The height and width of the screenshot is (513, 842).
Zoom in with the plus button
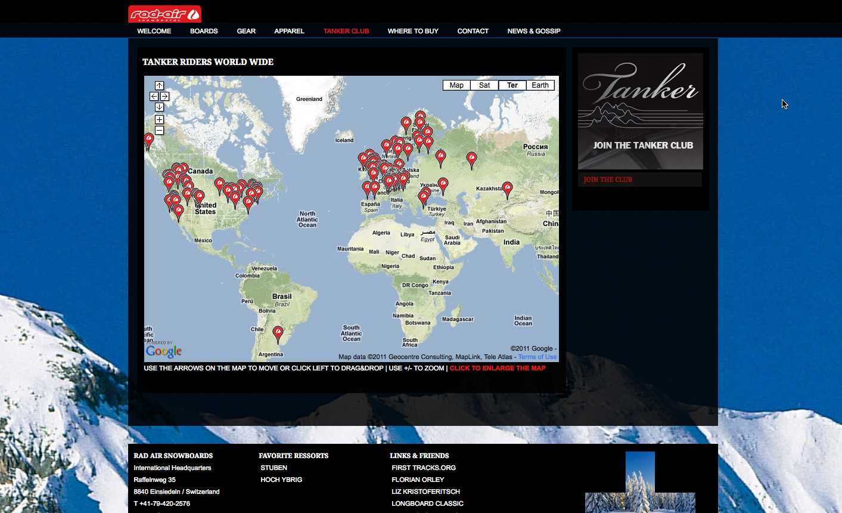point(159,119)
